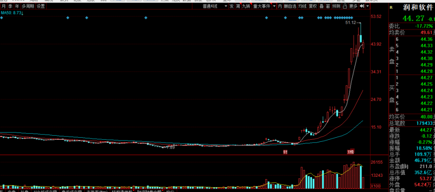Click the 43.92 price axis label

(377, 44)
